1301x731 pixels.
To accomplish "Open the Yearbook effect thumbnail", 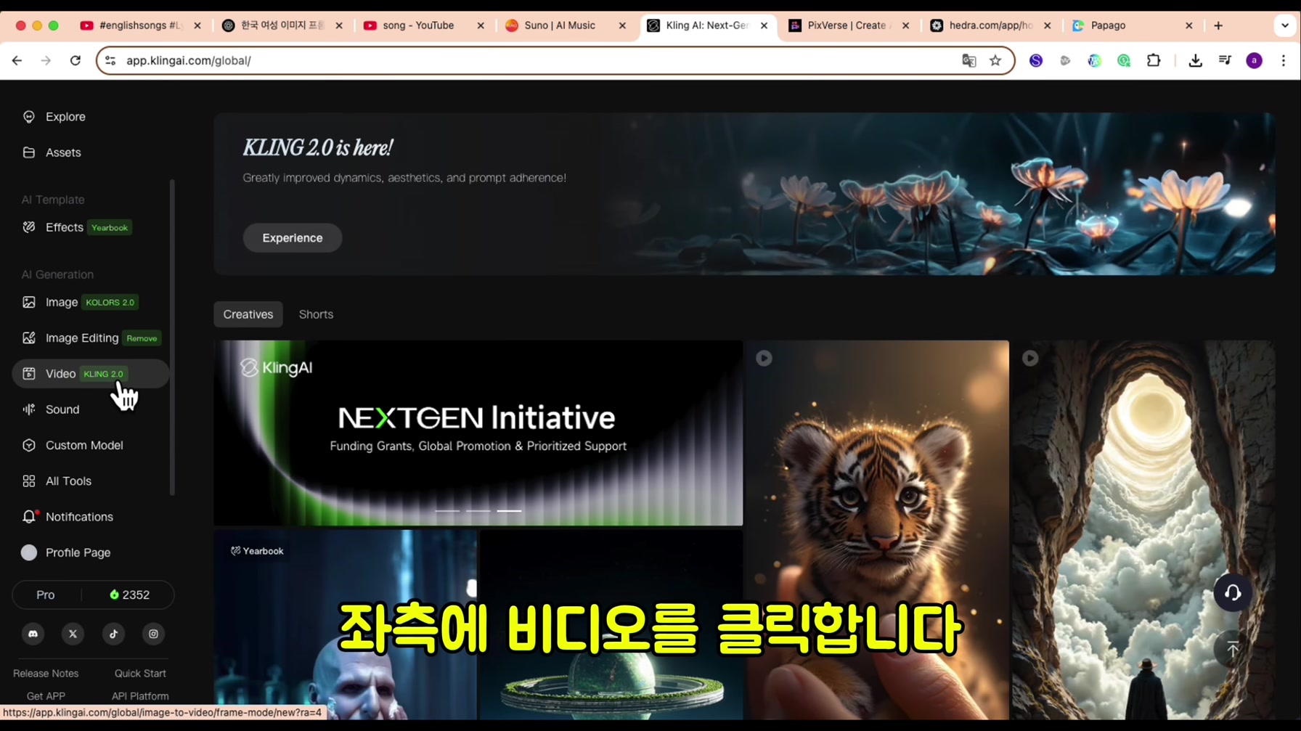I will [x=346, y=624].
